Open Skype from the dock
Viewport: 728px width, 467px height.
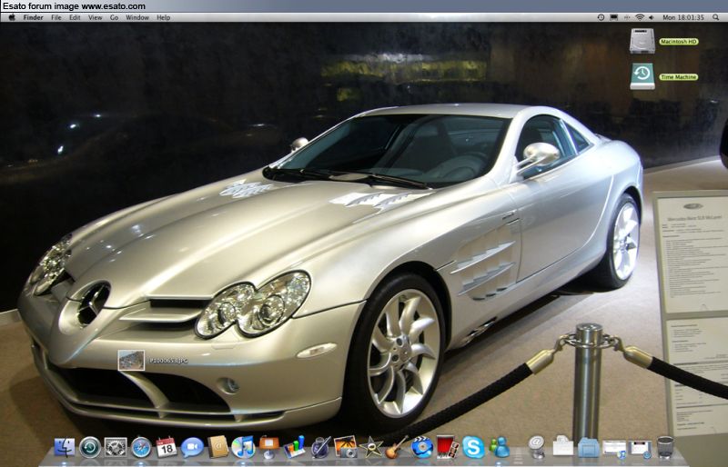point(473,448)
